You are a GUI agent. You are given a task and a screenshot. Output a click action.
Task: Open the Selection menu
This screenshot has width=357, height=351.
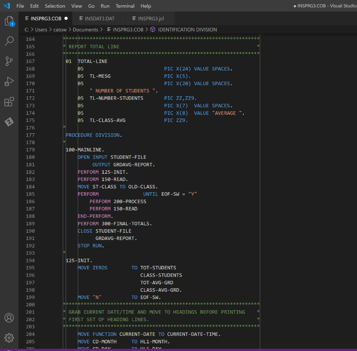[55, 6]
